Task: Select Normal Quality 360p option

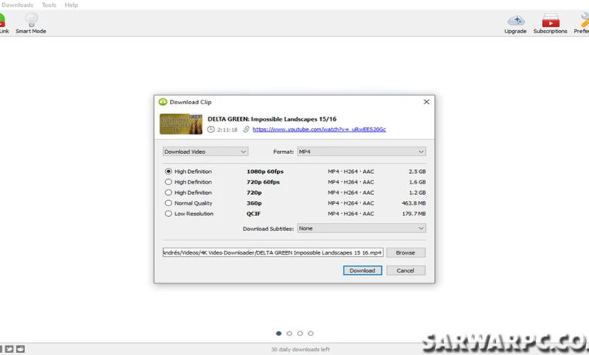Action: click(x=168, y=203)
